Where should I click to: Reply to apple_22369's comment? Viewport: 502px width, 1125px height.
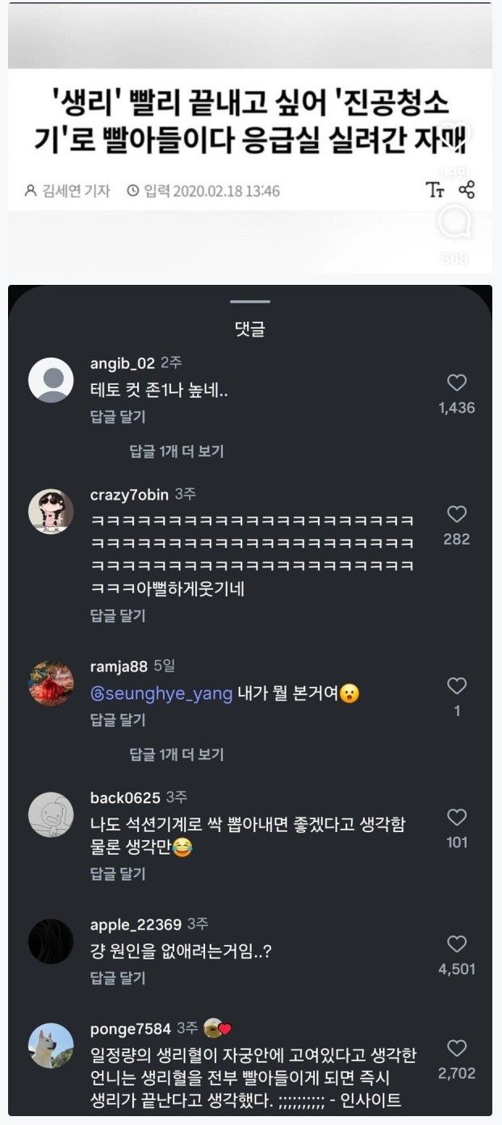coord(118,979)
